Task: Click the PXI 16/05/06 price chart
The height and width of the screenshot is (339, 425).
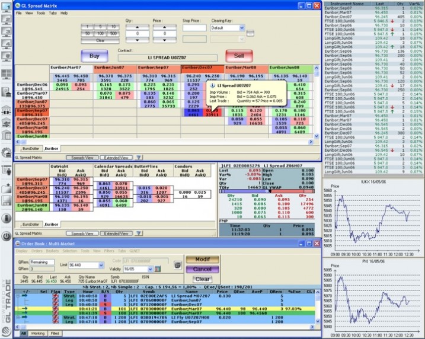Action: point(374,298)
